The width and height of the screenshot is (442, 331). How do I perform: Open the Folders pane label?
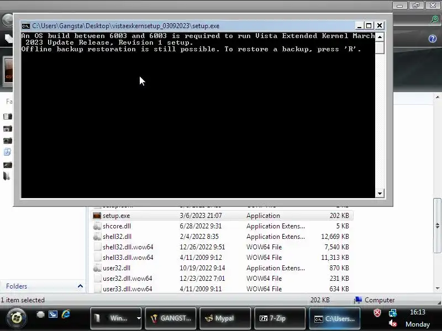click(17, 286)
